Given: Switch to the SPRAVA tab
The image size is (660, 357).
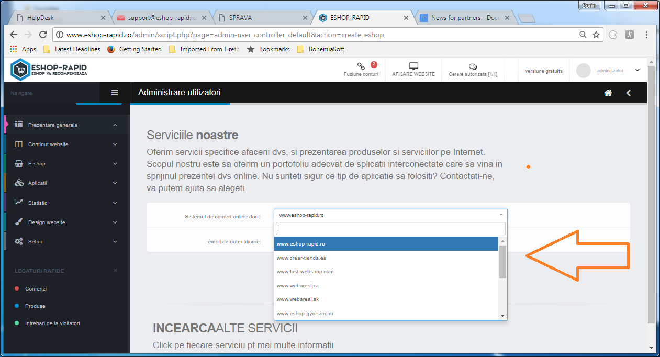Looking at the screenshot, I should (x=263, y=17).
